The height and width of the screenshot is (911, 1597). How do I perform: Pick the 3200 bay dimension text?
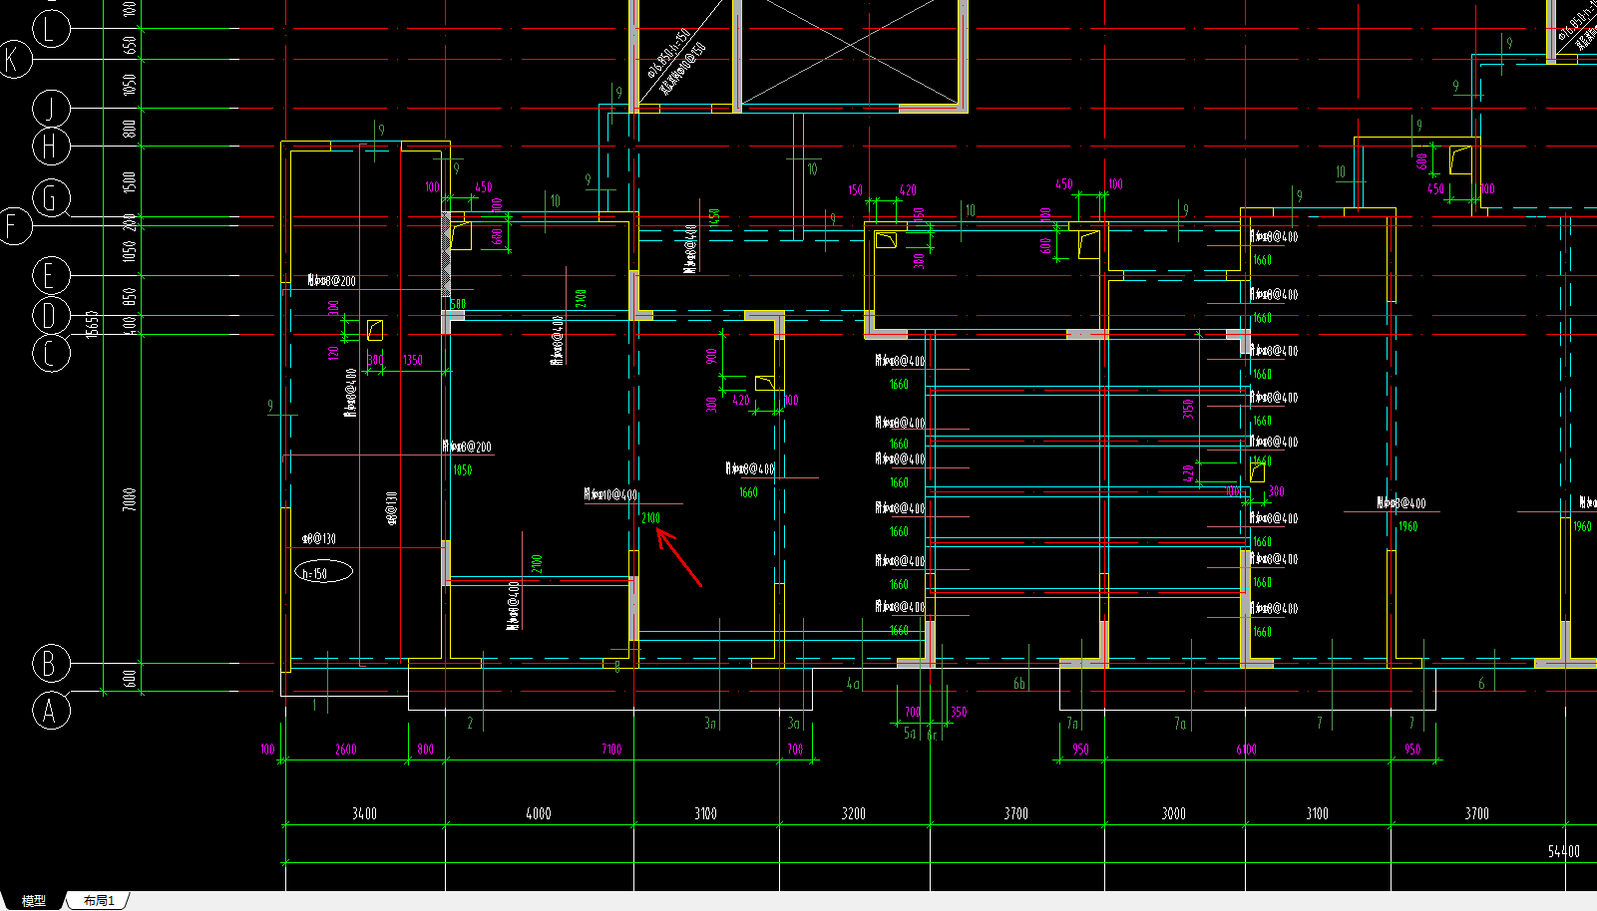point(854,813)
